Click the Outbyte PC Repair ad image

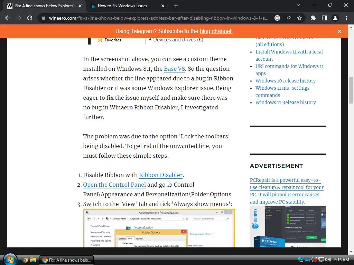(x=288, y=226)
